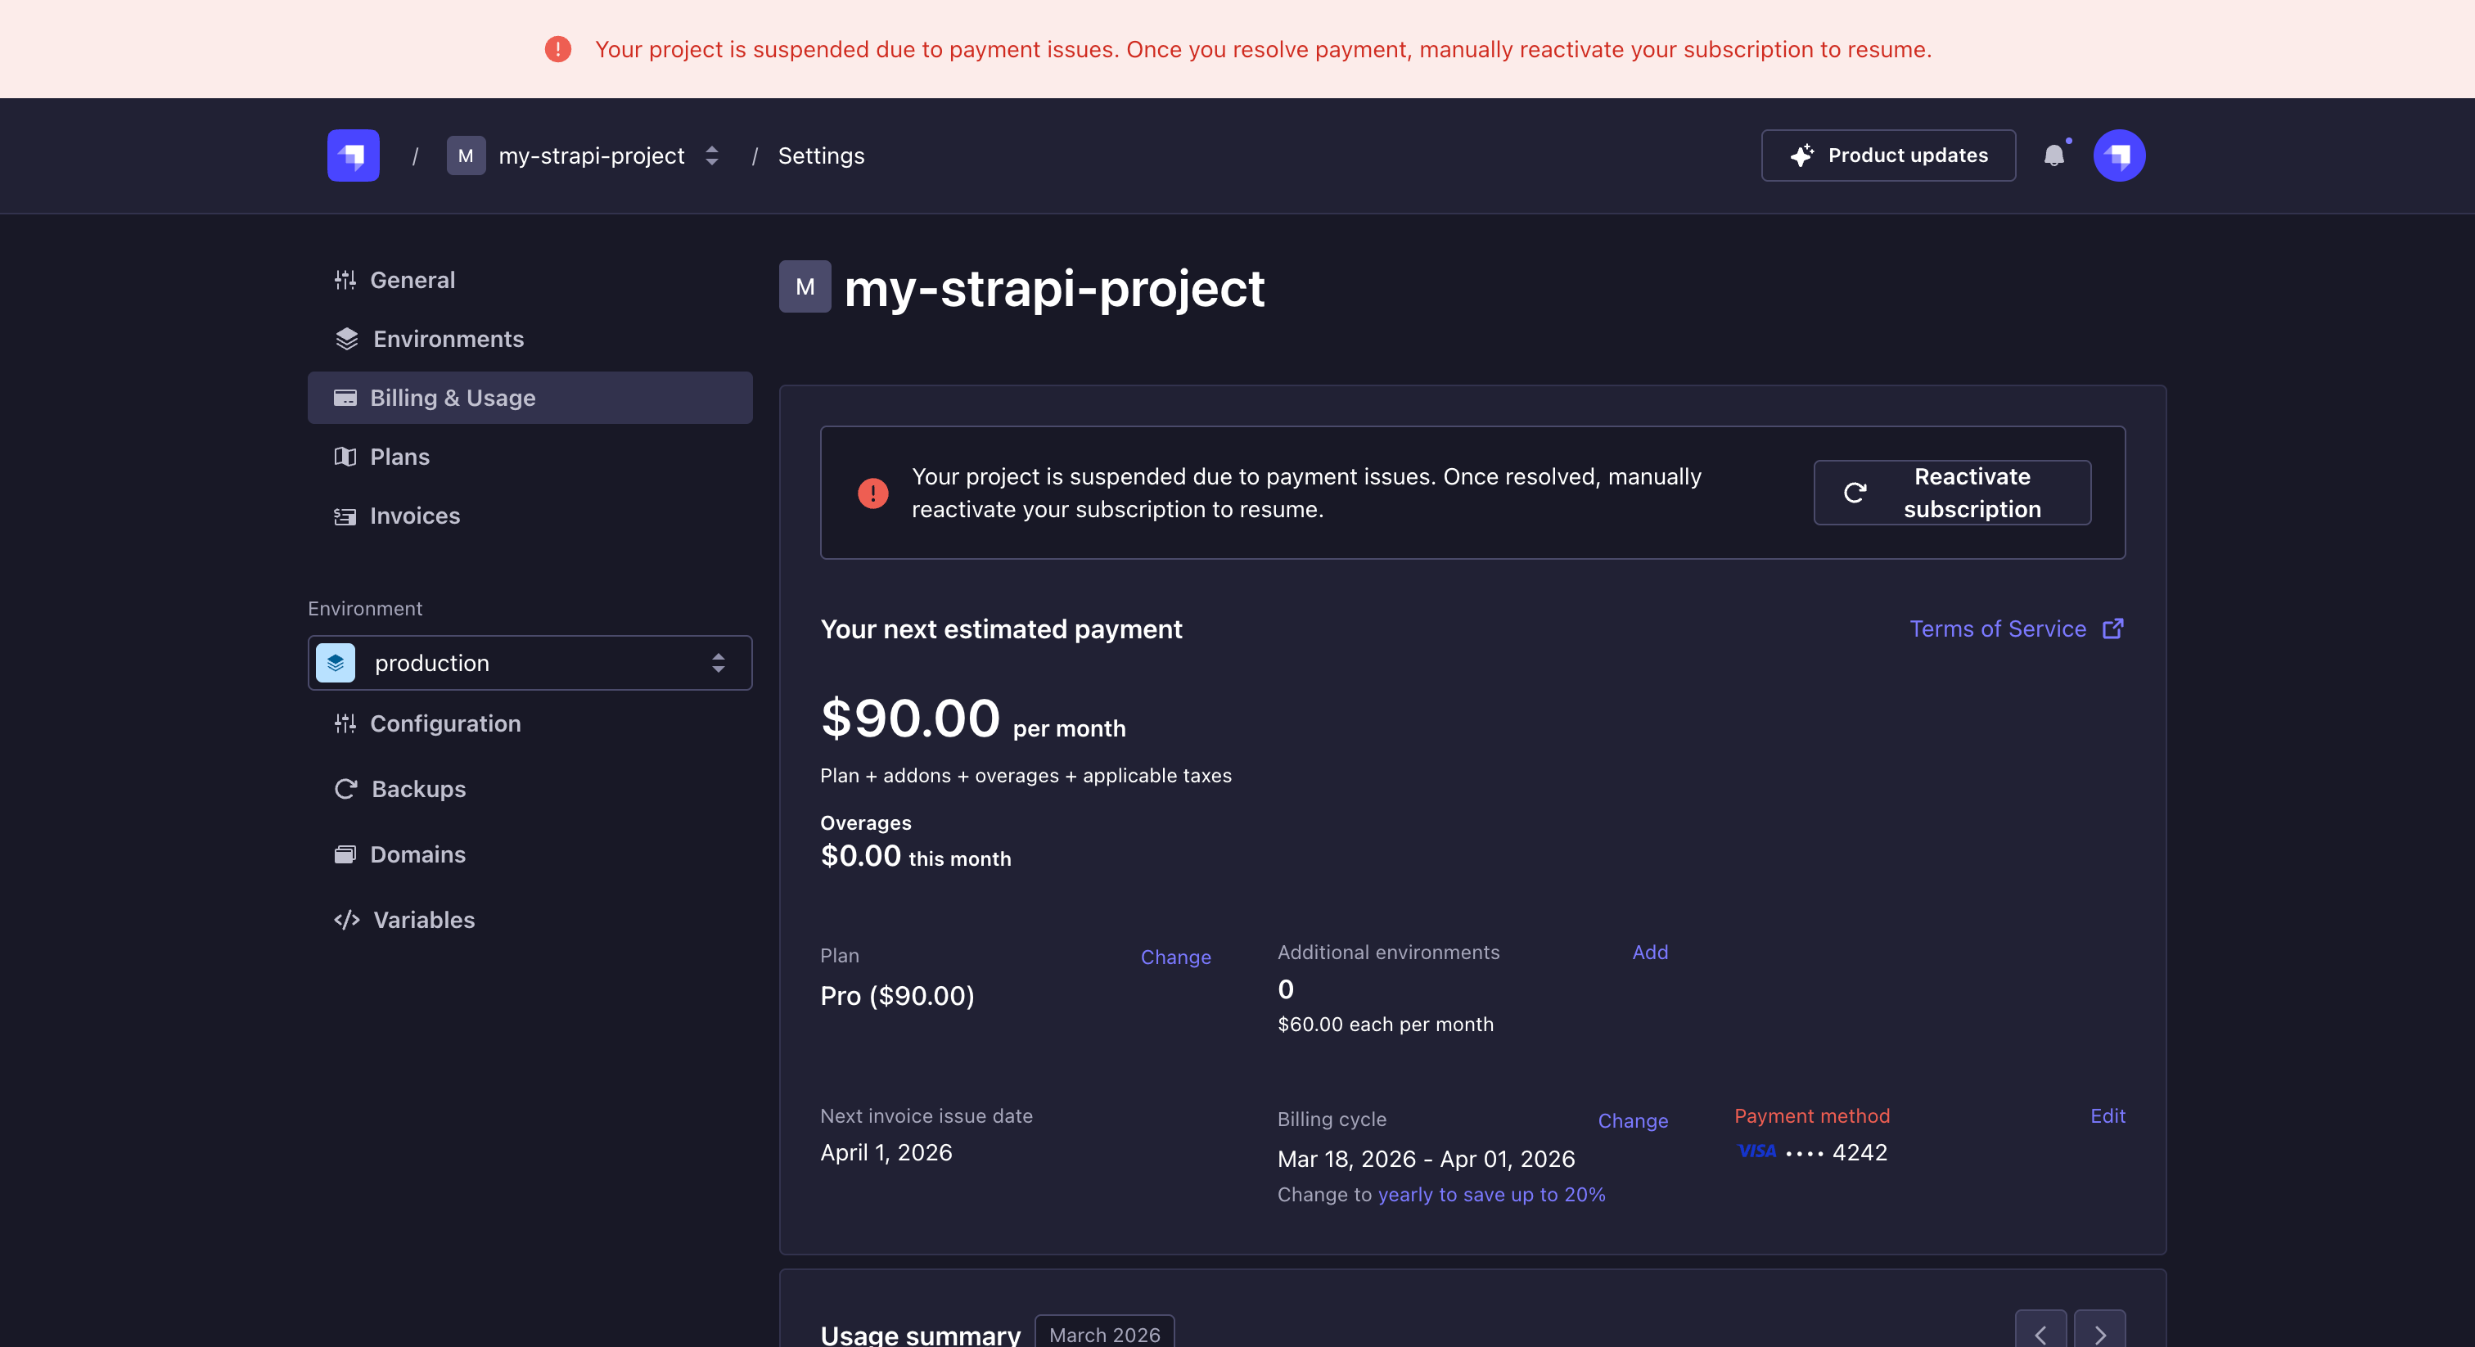Expand the my-strapi-project switcher dropdown

pyautogui.click(x=712, y=155)
